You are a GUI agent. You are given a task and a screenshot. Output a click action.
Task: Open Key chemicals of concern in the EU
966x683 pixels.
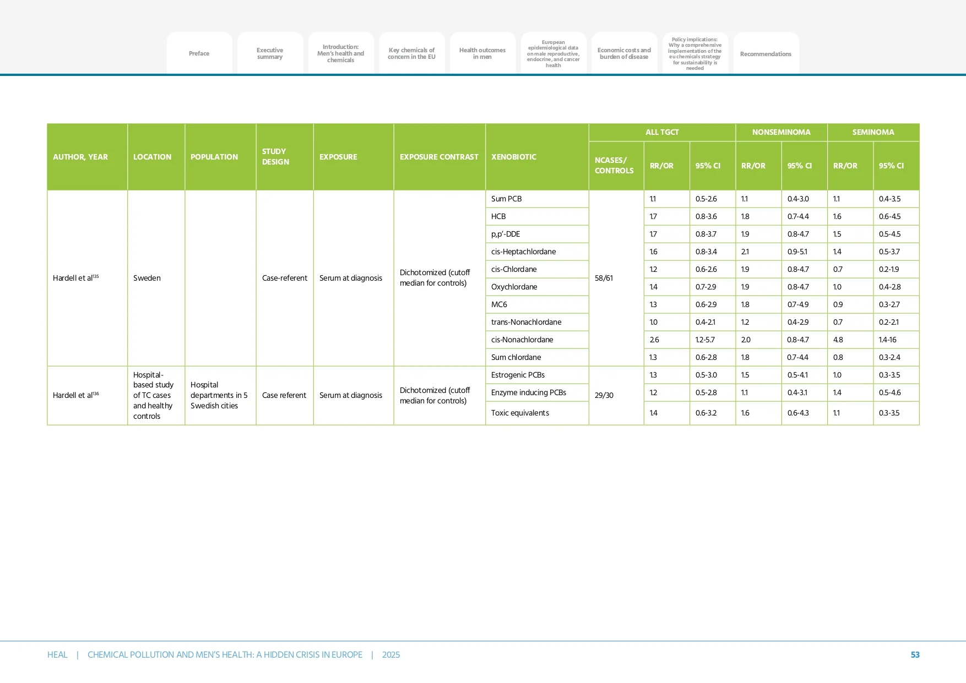click(x=411, y=53)
